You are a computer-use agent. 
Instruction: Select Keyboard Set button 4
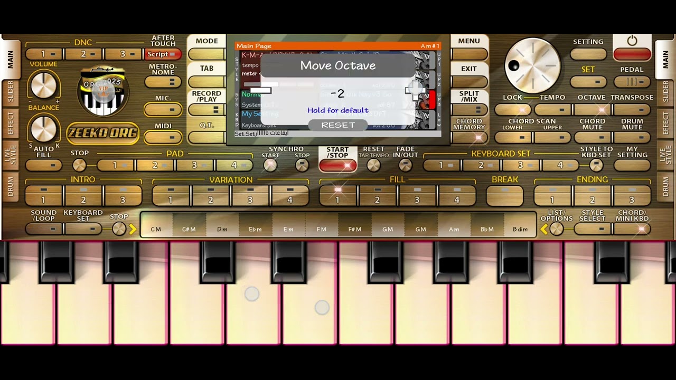(560, 165)
